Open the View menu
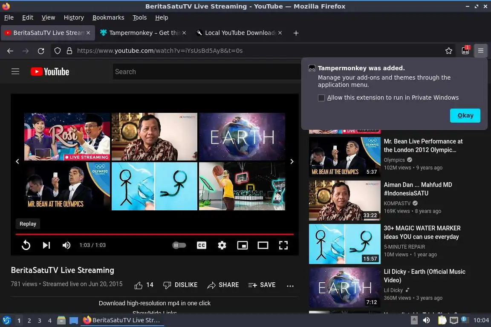 [x=48, y=17]
